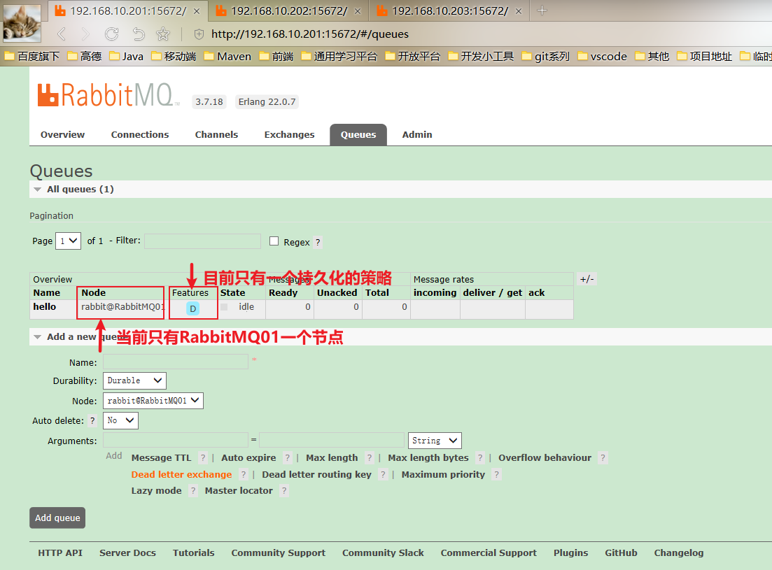Open the Node selection dropdown
The height and width of the screenshot is (570, 772).
153,401
